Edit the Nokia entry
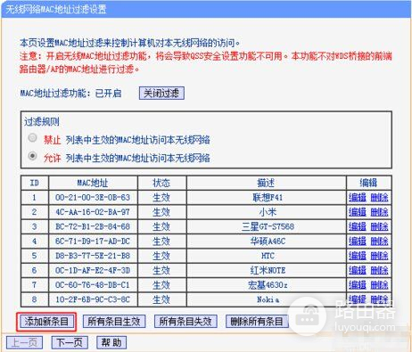The image size is (412, 352). click(x=358, y=299)
